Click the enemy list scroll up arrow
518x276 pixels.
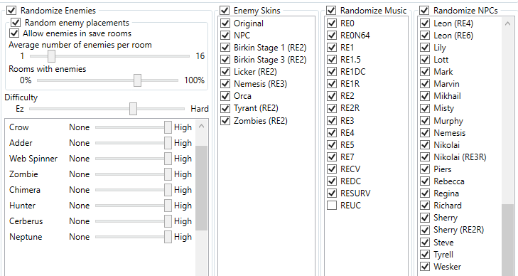[x=202, y=127]
